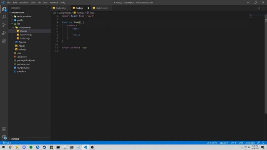This screenshot has width=267, height=150.
Task: Expand the OUTLINE section
Action: tap(15, 139)
